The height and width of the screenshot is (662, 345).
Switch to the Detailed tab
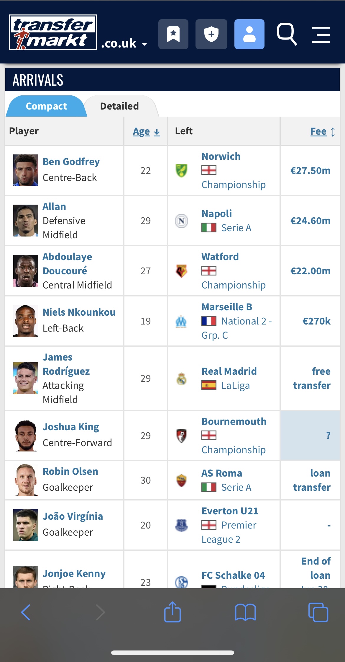click(x=120, y=106)
